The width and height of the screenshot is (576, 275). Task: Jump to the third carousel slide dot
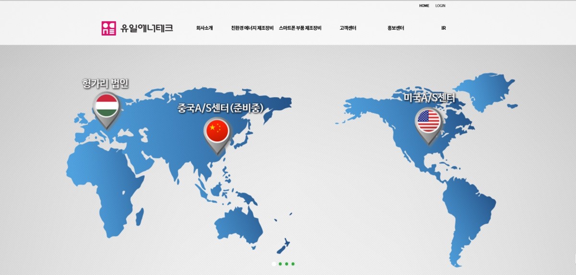287,263
